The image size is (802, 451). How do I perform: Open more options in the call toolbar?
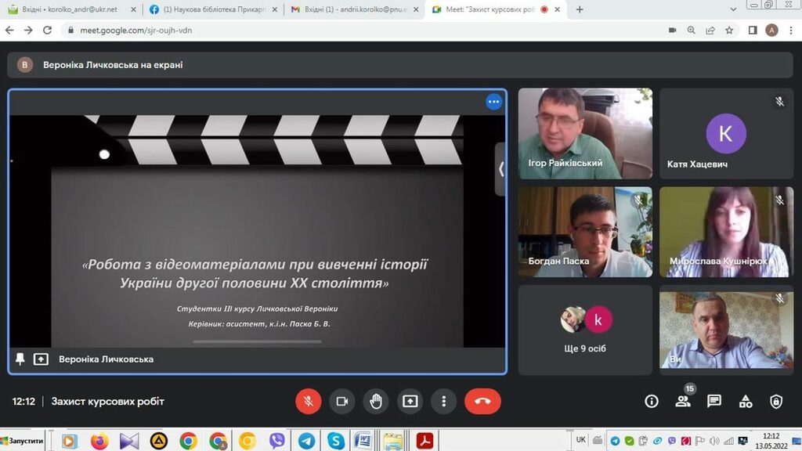pyautogui.click(x=444, y=402)
